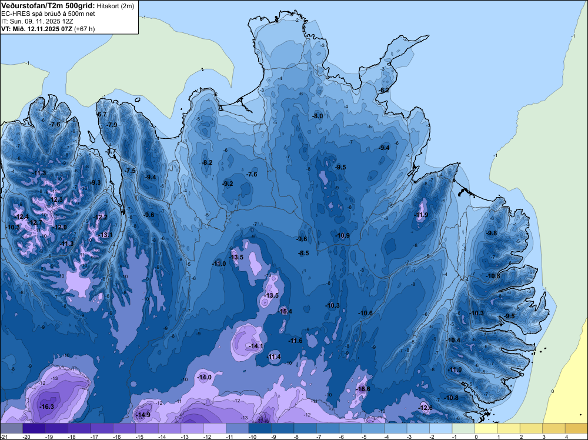Screen dimensions: 588x440
Task: Click the legend color swatch labeled -7
Action: [328, 428]
